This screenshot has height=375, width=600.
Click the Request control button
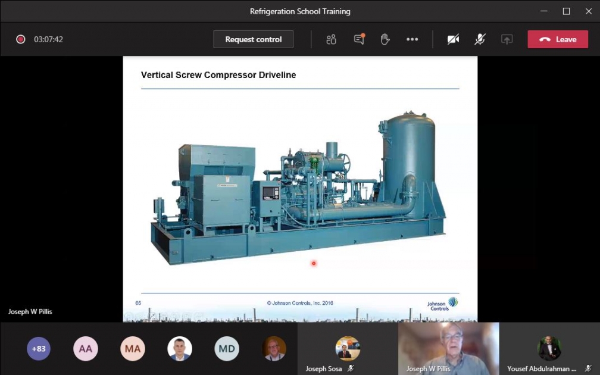(254, 39)
